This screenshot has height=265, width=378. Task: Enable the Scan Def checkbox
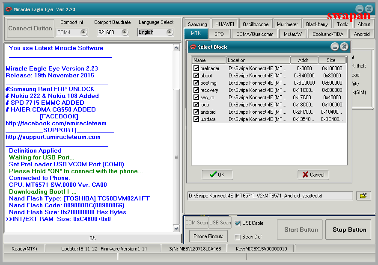[238, 237]
